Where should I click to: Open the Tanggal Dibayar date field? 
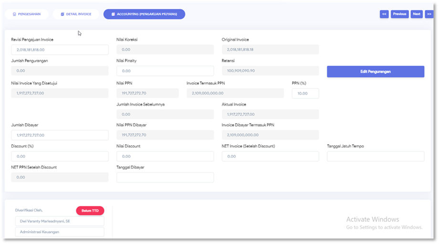pyautogui.click(x=165, y=177)
